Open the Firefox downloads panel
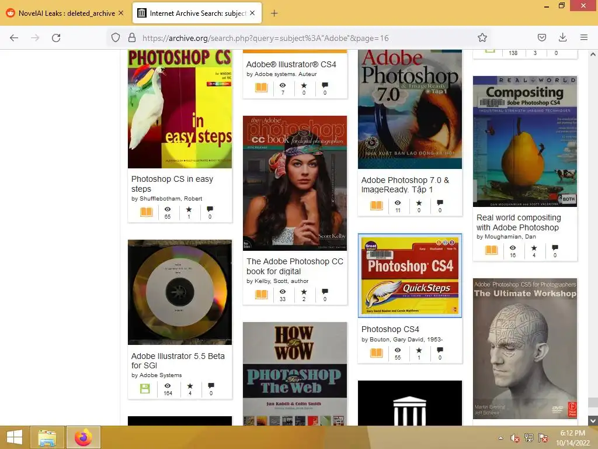The height and width of the screenshot is (449, 598). (x=562, y=37)
